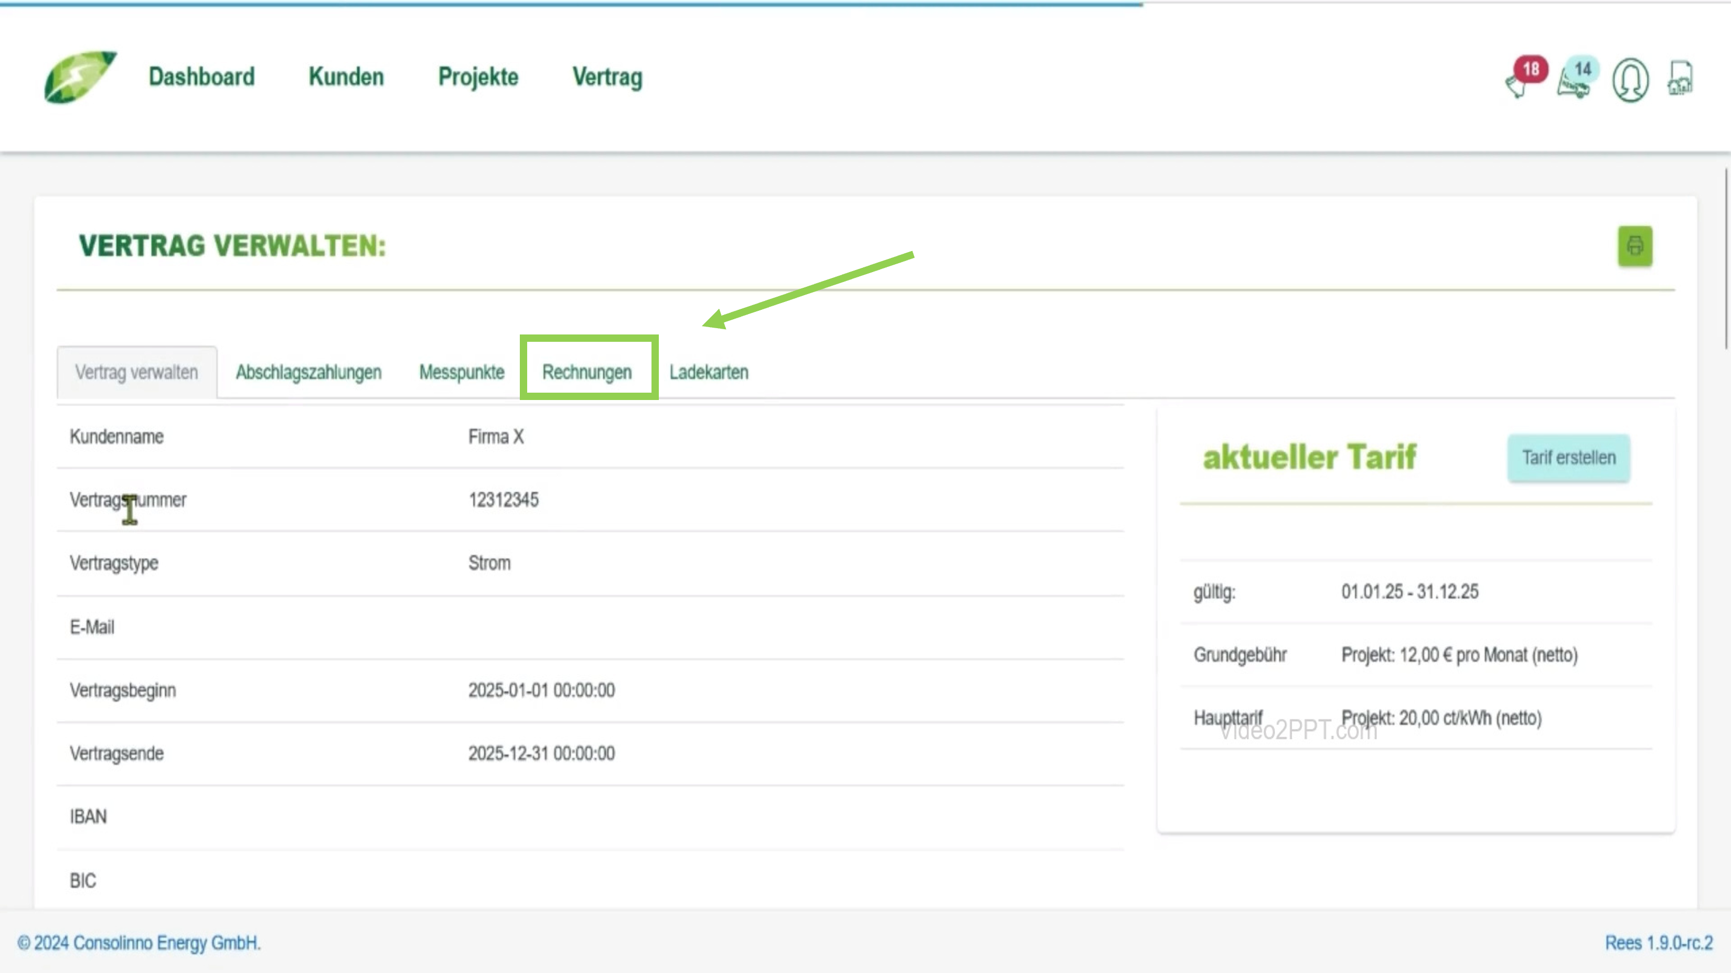Open the megaphone announcements icon

coord(1572,87)
